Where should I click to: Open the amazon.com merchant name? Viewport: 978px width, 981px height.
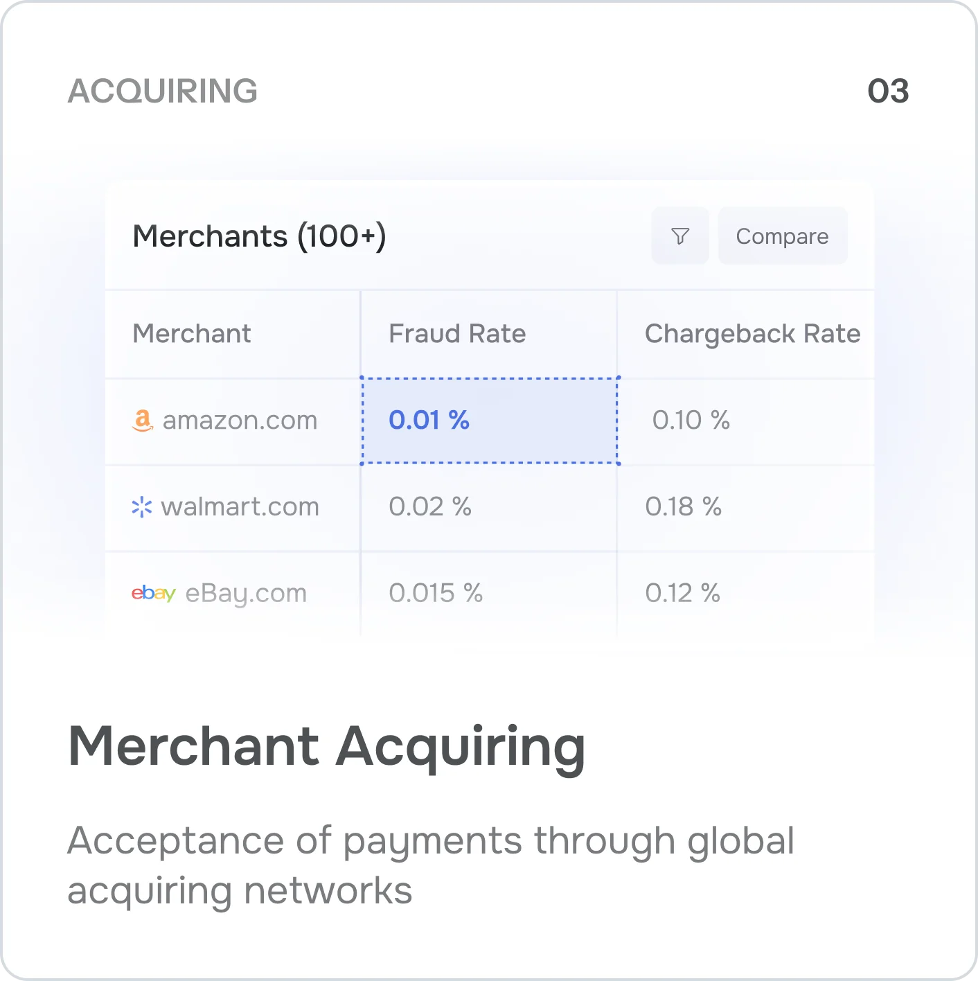coord(240,421)
